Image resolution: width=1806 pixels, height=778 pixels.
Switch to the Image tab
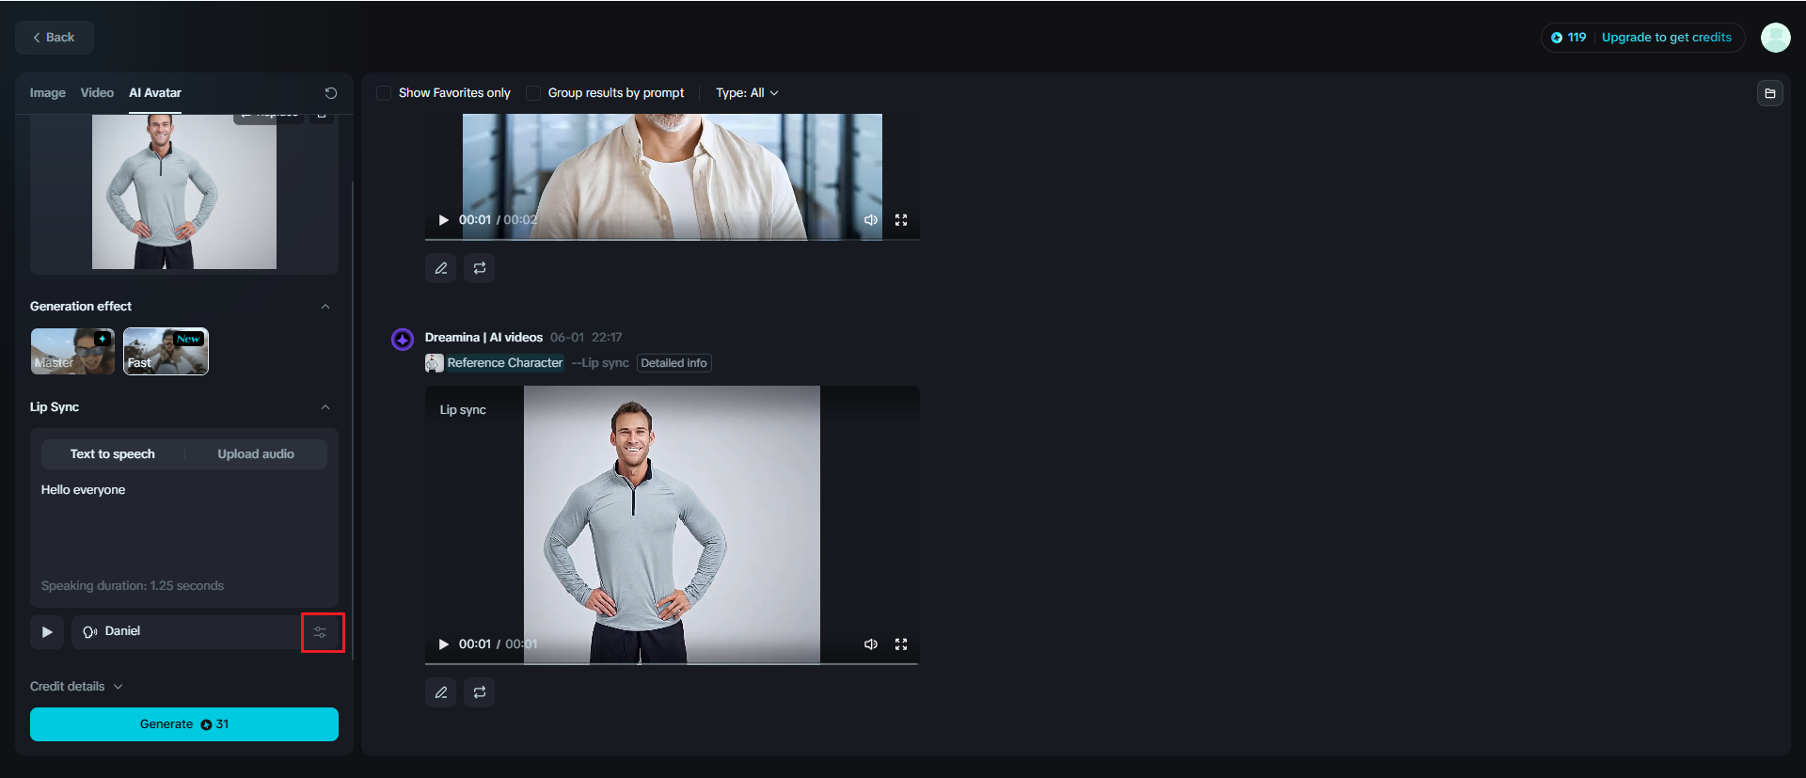48,93
